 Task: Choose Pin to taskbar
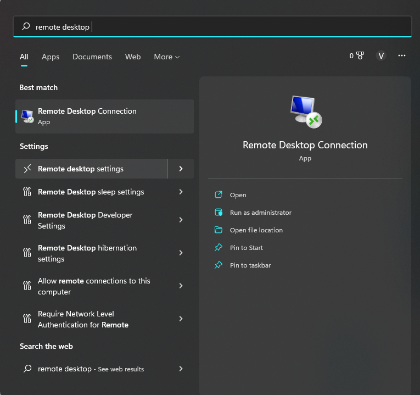pyautogui.click(x=250, y=265)
